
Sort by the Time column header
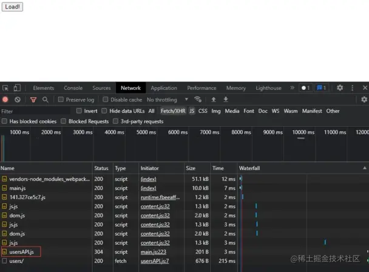click(x=223, y=168)
